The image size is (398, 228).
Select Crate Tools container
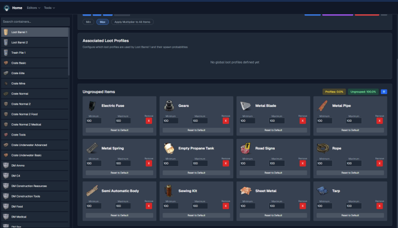[34, 134]
